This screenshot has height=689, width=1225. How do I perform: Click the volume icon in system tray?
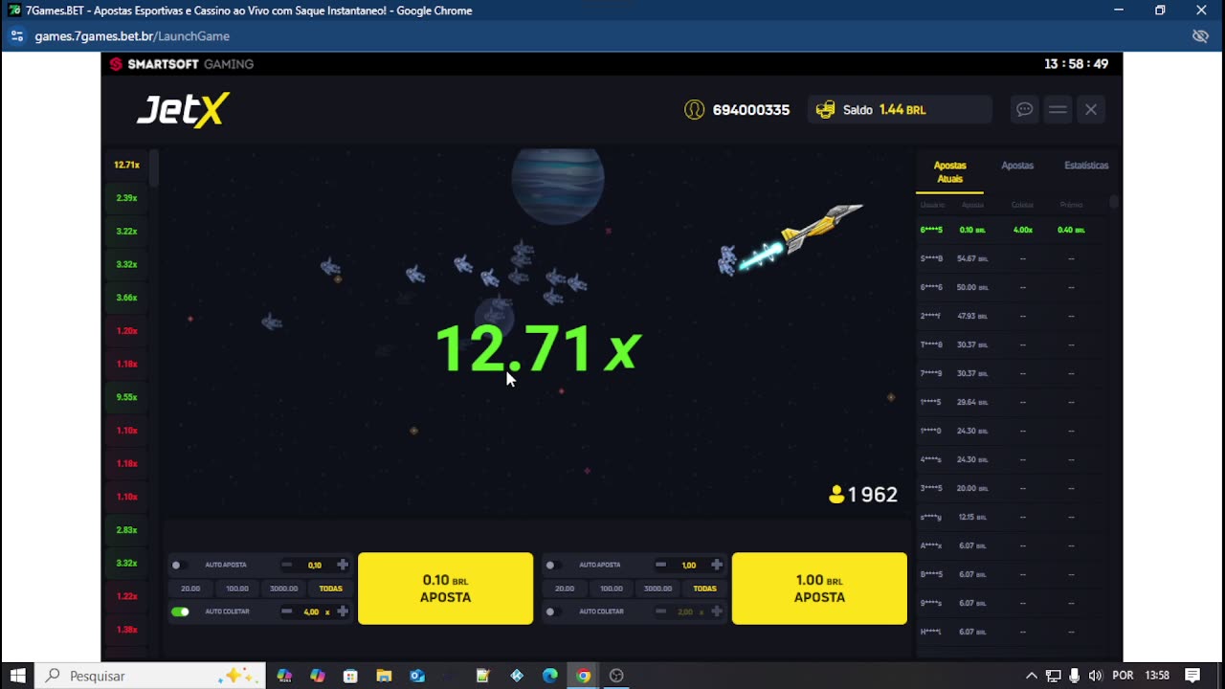pos(1095,676)
